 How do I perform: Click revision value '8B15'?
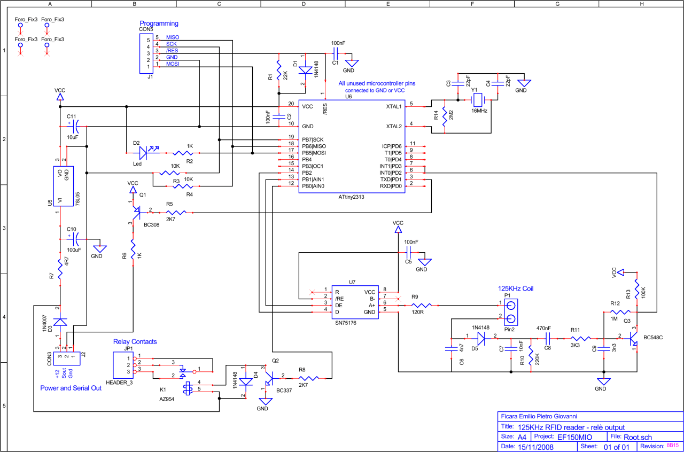pyautogui.click(x=672, y=445)
